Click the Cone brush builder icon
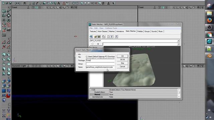The height and width of the screenshot is (120, 214). 9,69
